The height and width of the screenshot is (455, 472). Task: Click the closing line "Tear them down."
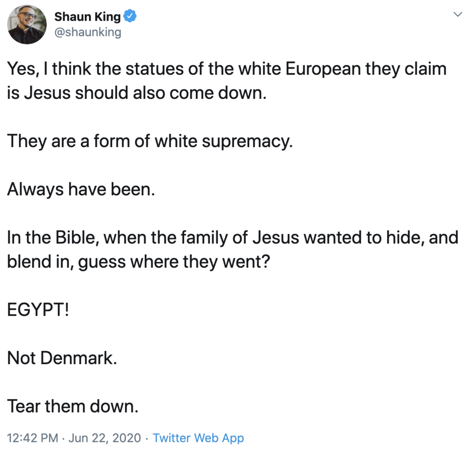tap(73, 406)
